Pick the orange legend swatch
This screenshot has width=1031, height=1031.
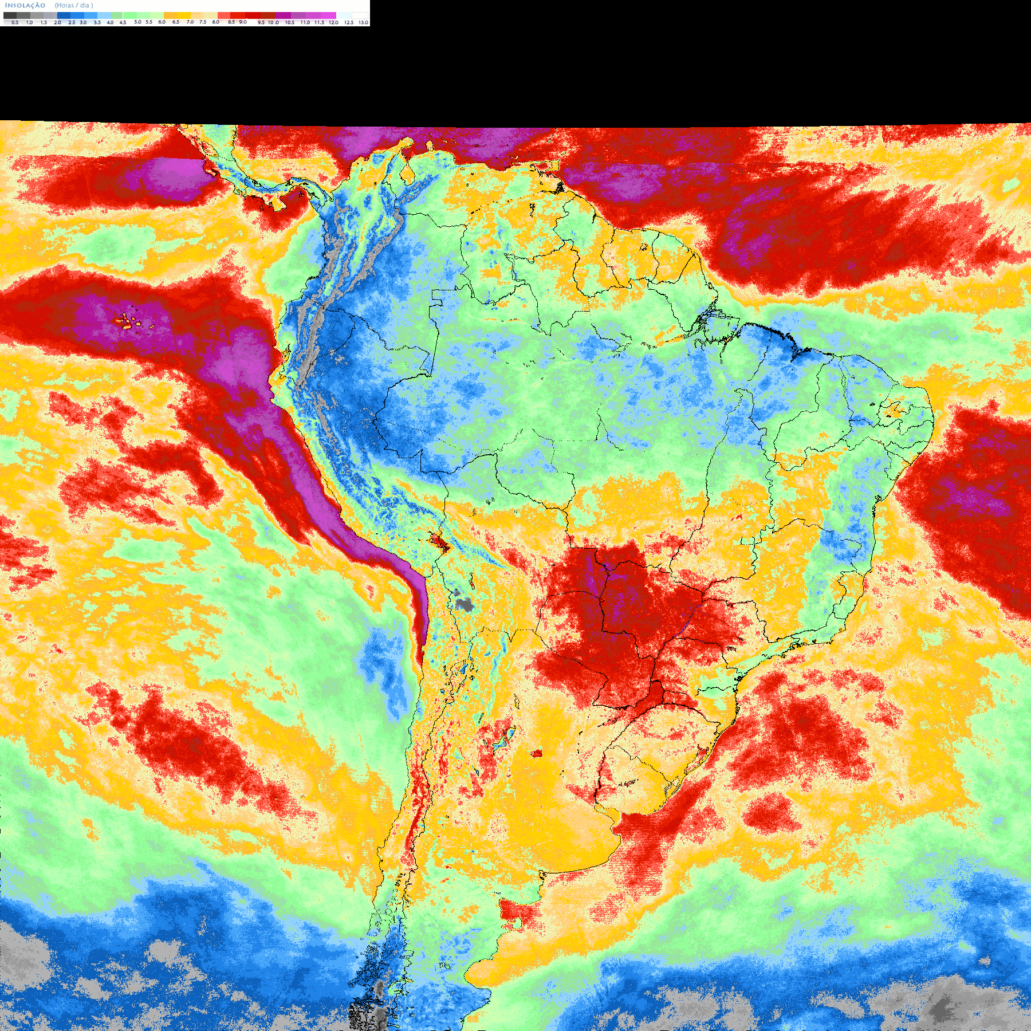coord(170,15)
